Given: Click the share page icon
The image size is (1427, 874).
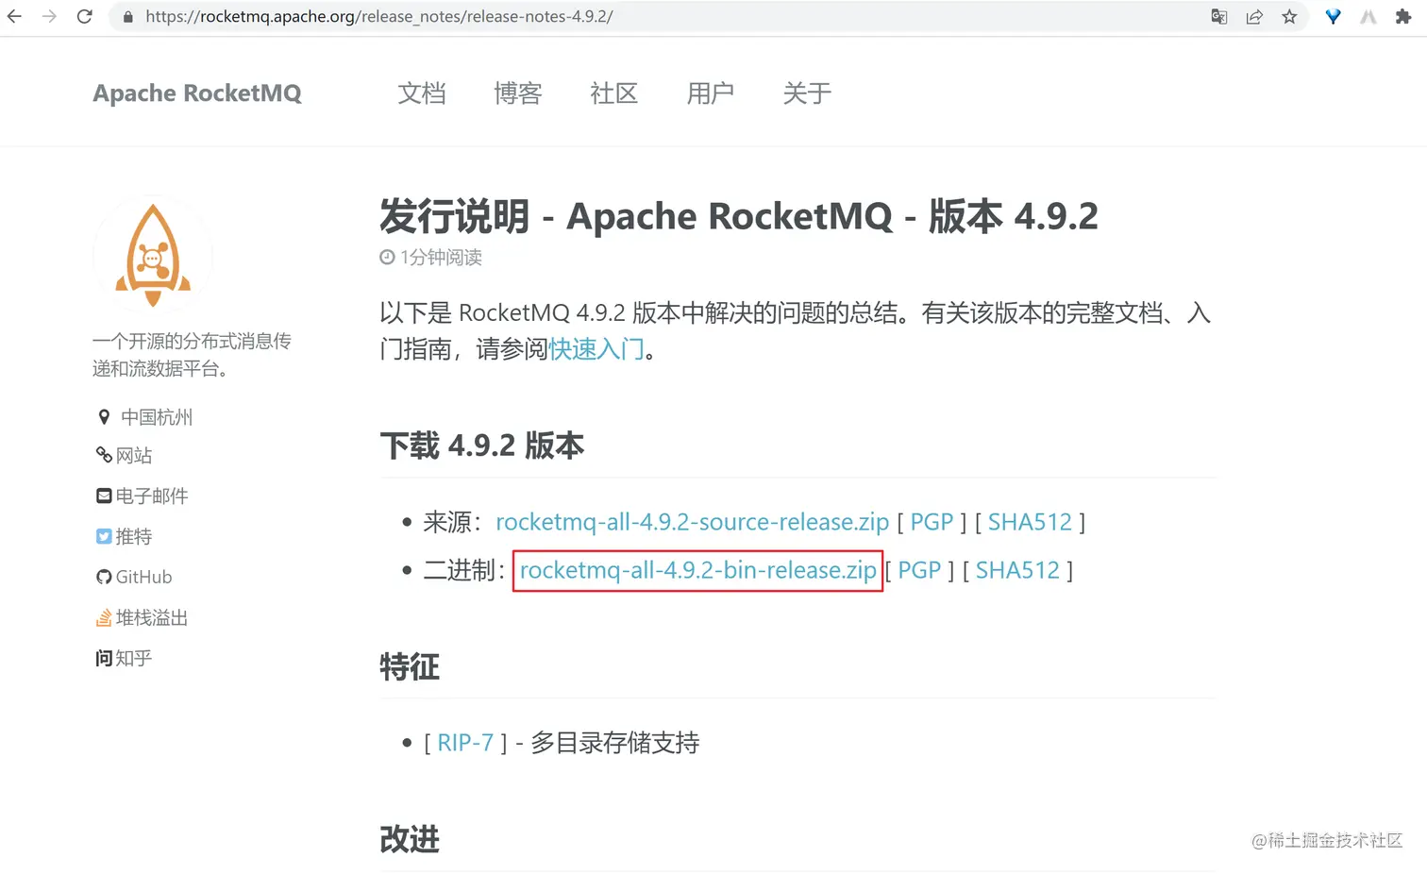Looking at the screenshot, I should point(1254,17).
